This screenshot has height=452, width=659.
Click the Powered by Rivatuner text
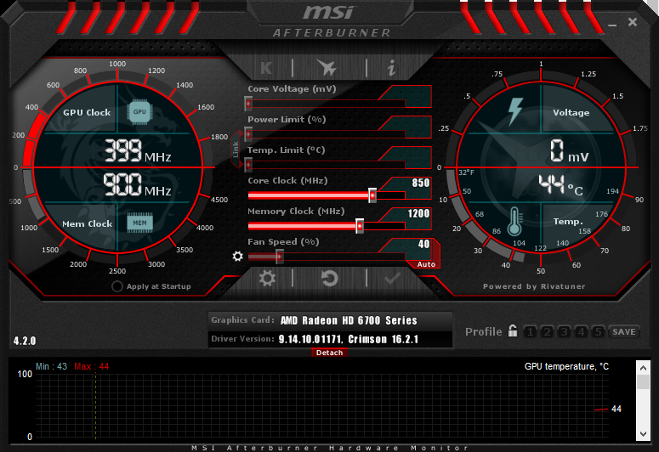(x=534, y=286)
